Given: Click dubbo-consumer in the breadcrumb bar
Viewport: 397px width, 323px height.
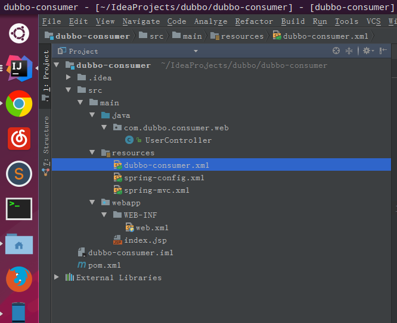Looking at the screenshot, I should (x=88, y=36).
